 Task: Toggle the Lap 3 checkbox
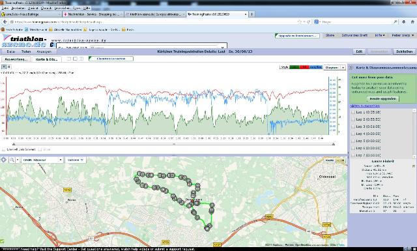[353, 126]
